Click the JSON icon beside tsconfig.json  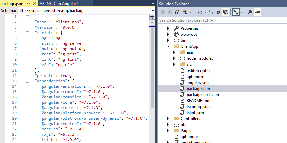pyautogui.click(x=182, y=107)
